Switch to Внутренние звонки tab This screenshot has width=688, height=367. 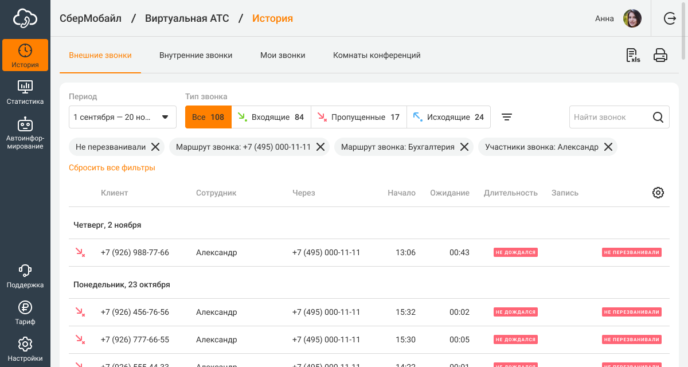click(196, 56)
